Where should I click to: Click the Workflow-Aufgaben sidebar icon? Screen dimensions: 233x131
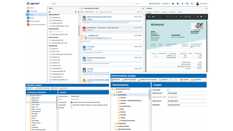tap(28, 21)
